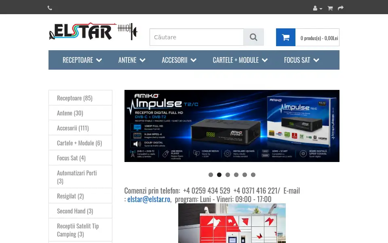Image resolution: width=388 pixels, height=243 pixels.
Task: Select Resigilat (2) category
Action: pos(80,196)
